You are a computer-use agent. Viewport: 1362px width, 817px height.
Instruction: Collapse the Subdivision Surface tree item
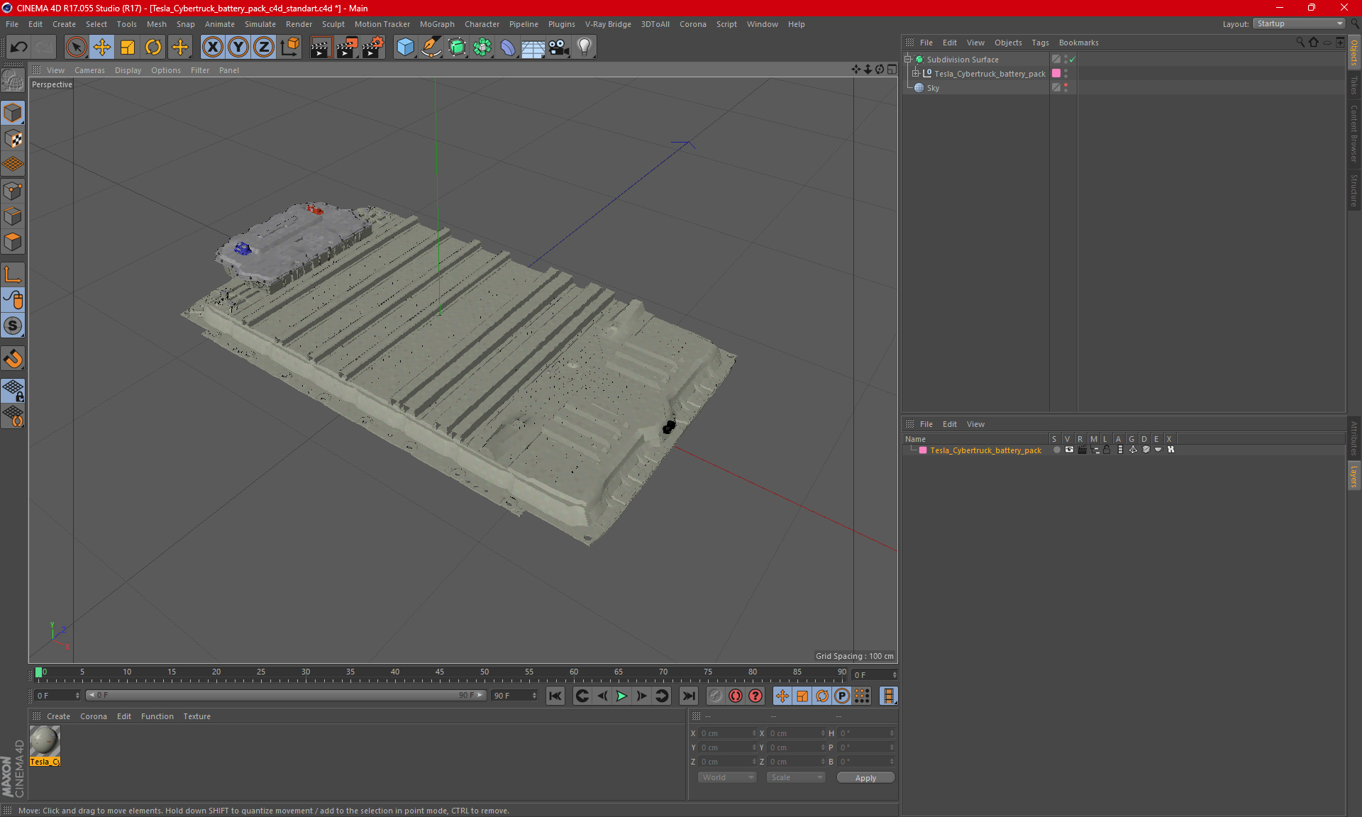pyautogui.click(x=907, y=60)
